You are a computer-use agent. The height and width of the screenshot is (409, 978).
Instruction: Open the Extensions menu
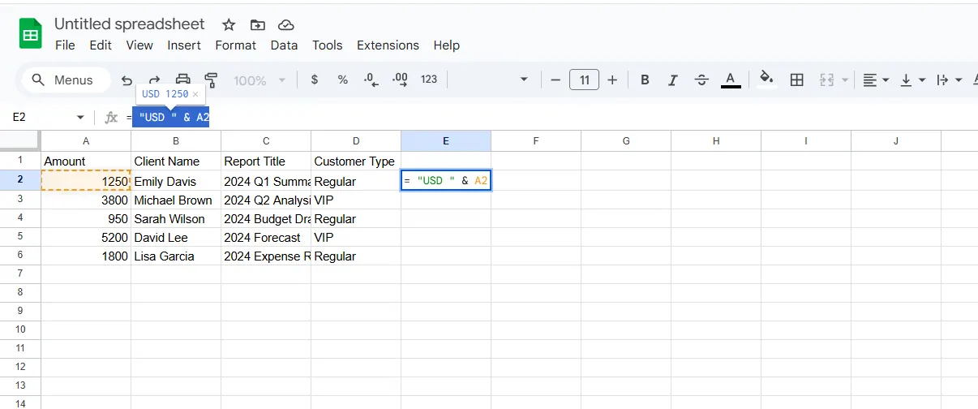click(x=388, y=45)
